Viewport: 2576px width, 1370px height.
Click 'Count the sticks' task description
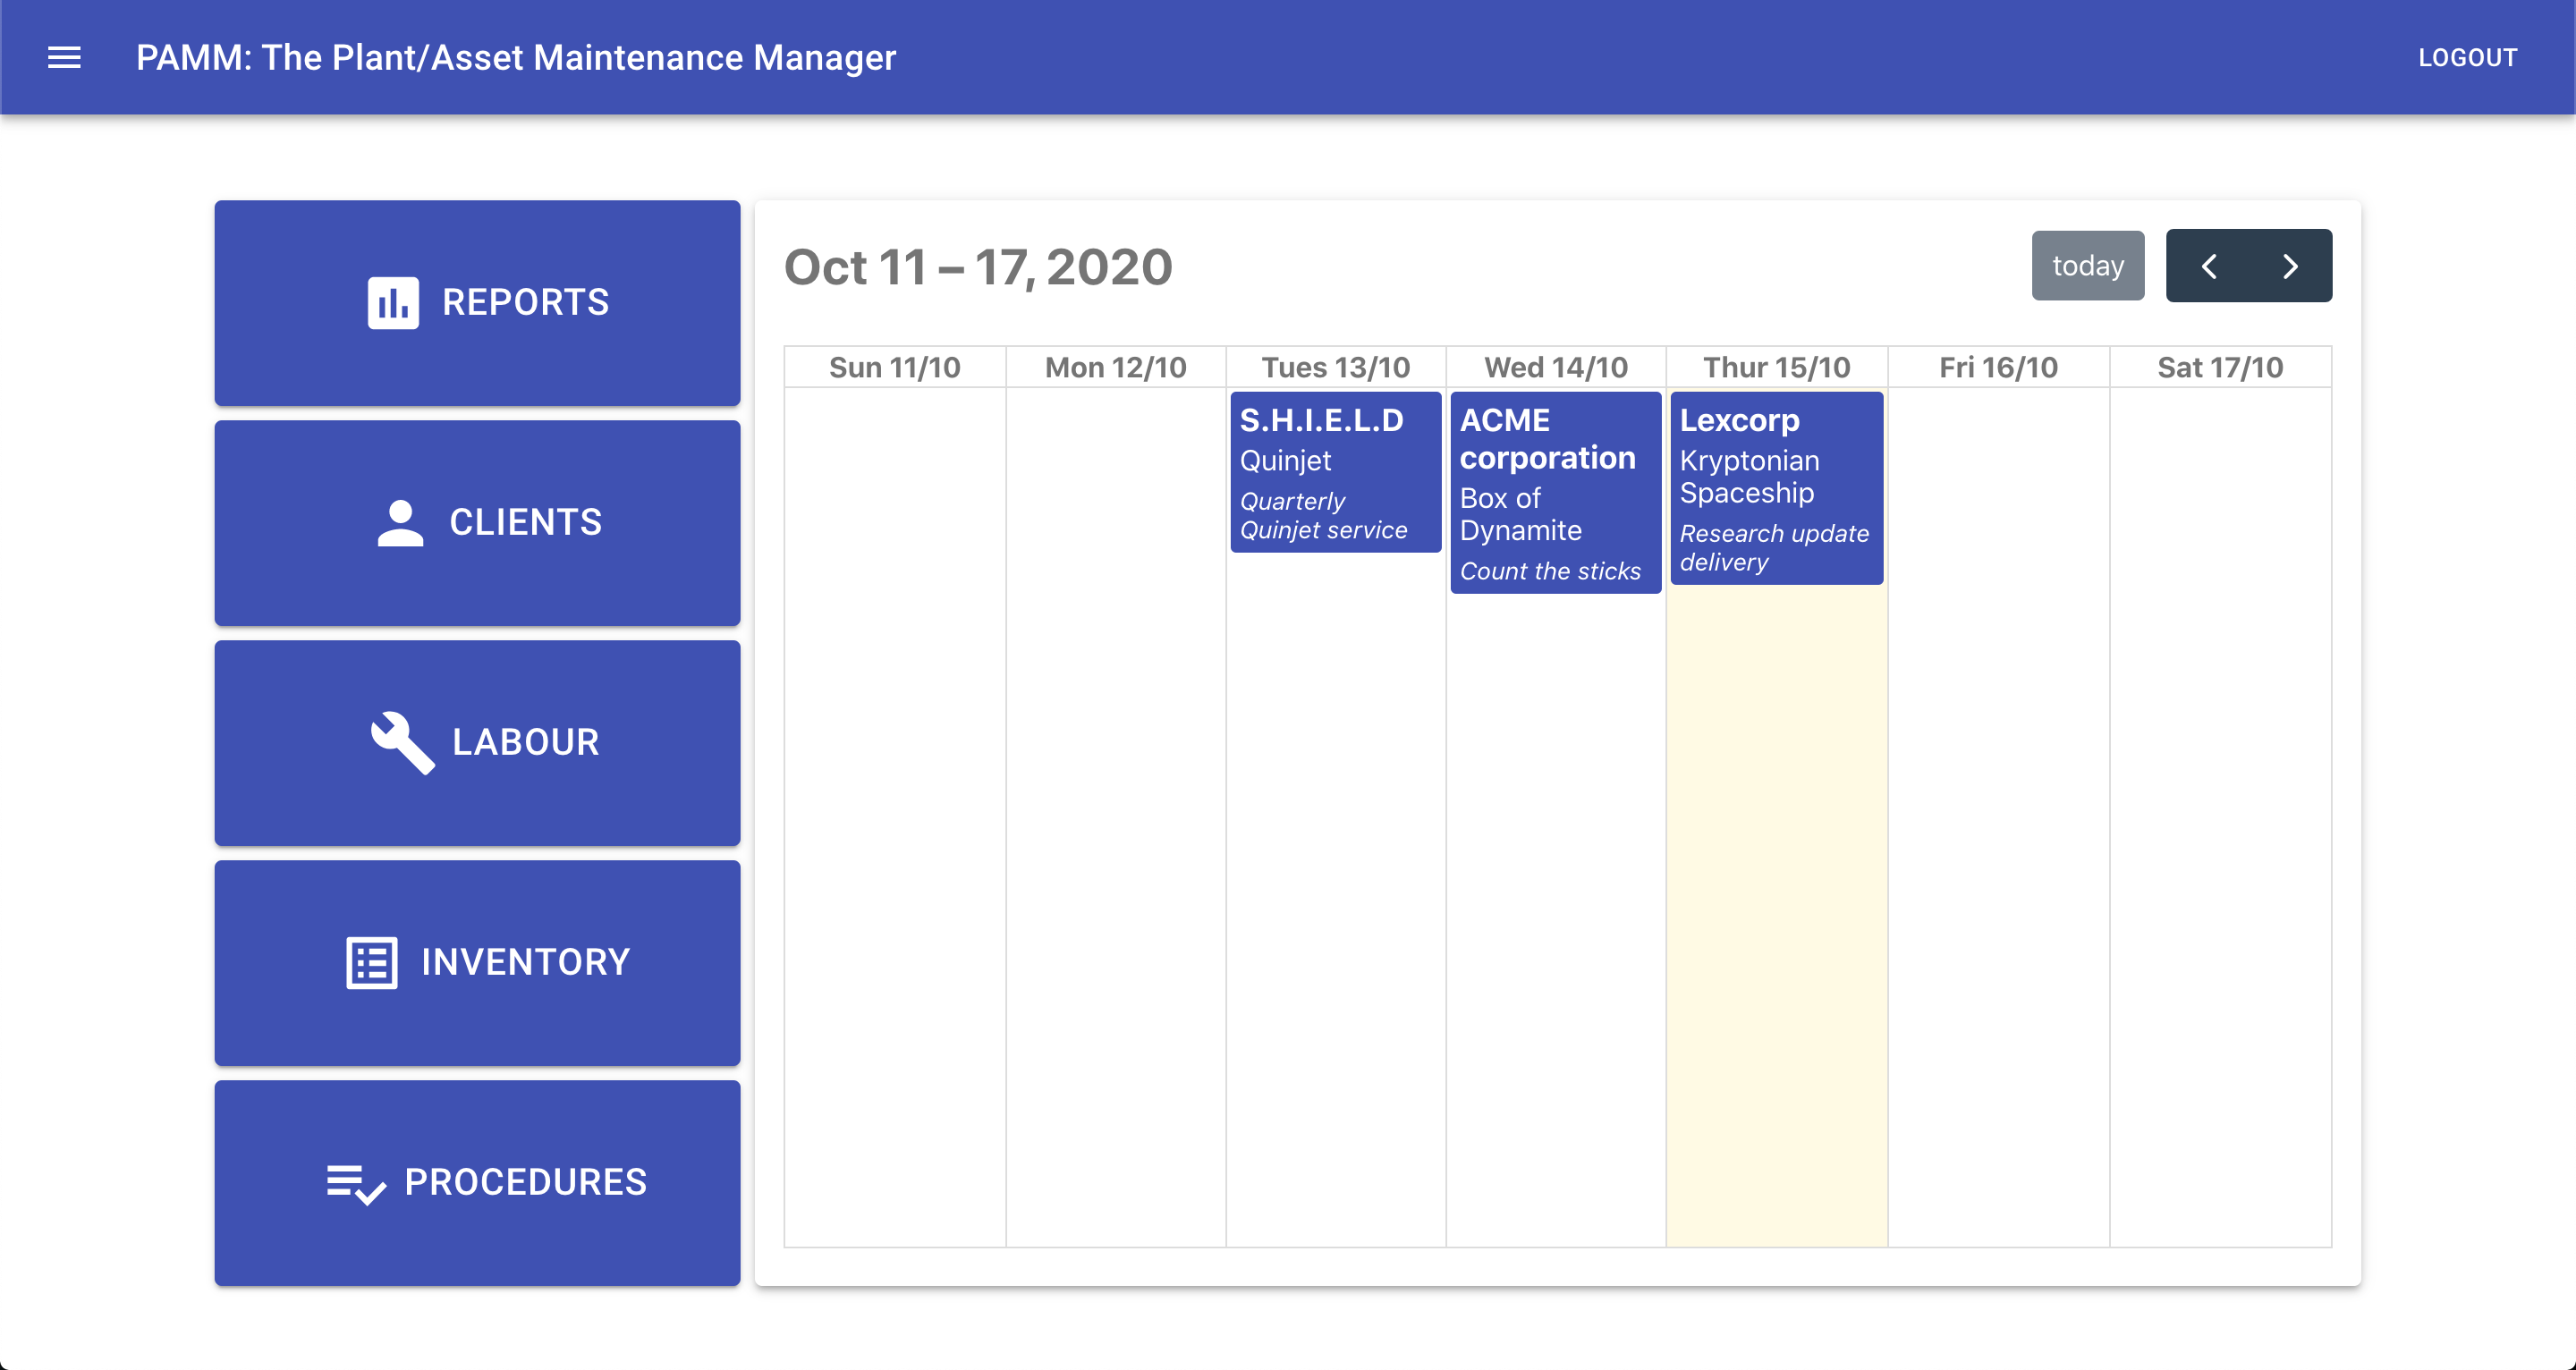pyautogui.click(x=1550, y=571)
